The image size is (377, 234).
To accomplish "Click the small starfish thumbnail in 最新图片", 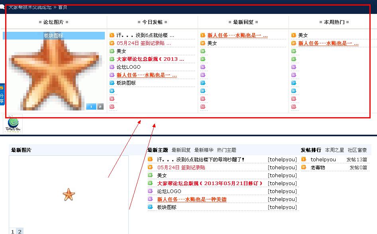I will [69, 195].
